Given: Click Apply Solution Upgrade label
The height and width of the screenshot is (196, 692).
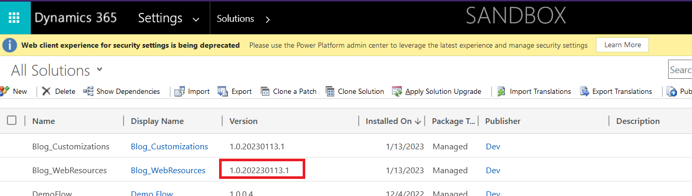Looking at the screenshot, I should [443, 91].
